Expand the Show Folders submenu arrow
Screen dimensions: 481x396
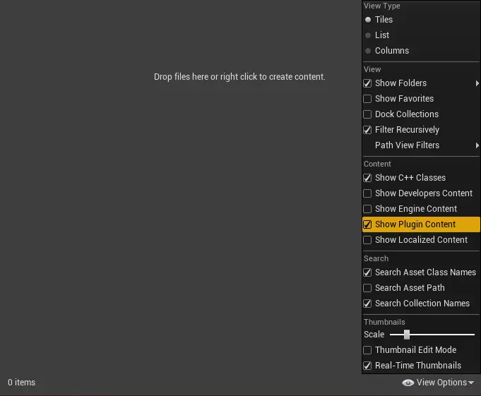pos(477,83)
